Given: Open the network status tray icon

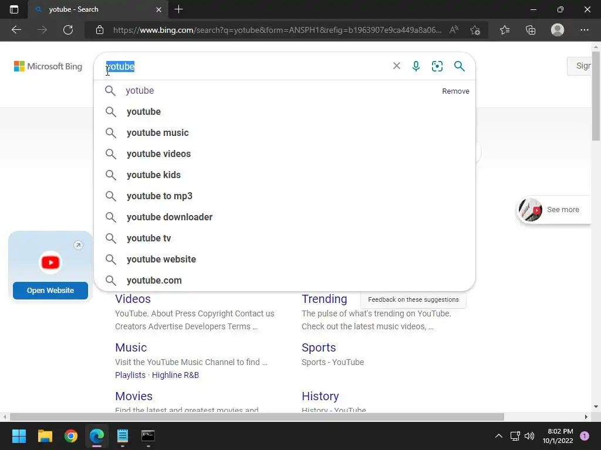Looking at the screenshot, I should pyautogui.click(x=515, y=436).
